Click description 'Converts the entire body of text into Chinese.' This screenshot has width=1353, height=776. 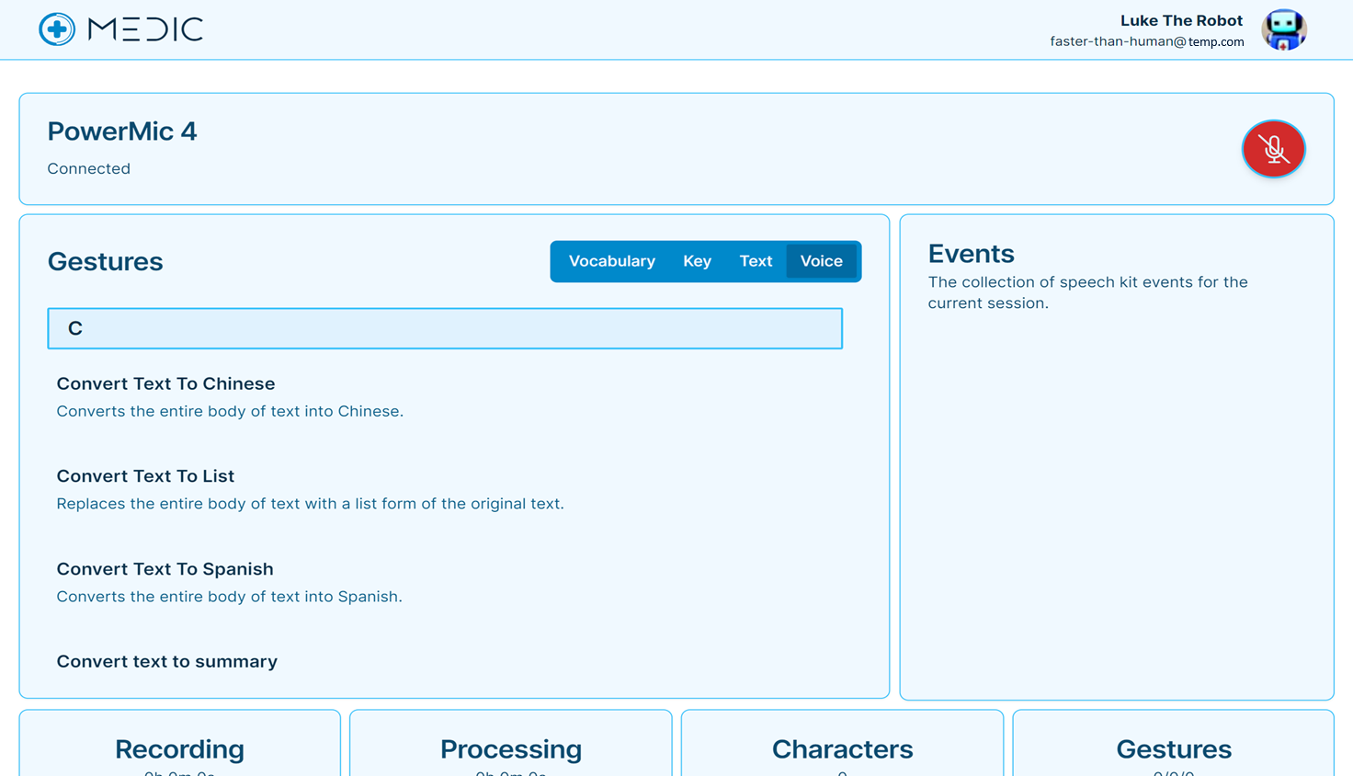click(x=230, y=411)
